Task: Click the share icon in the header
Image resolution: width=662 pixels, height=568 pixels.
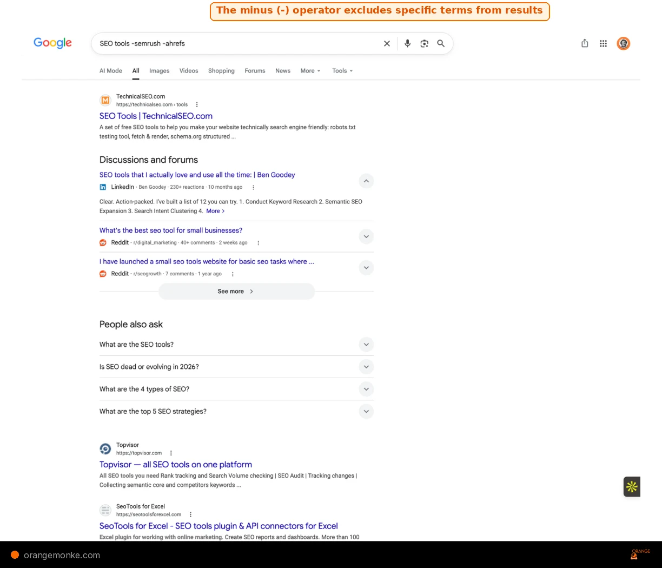Action: pos(585,43)
